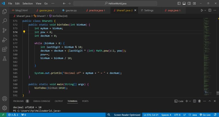Go forward with the right arrow
Viewport: 219px width, 117px height.
tap(69, 3)
